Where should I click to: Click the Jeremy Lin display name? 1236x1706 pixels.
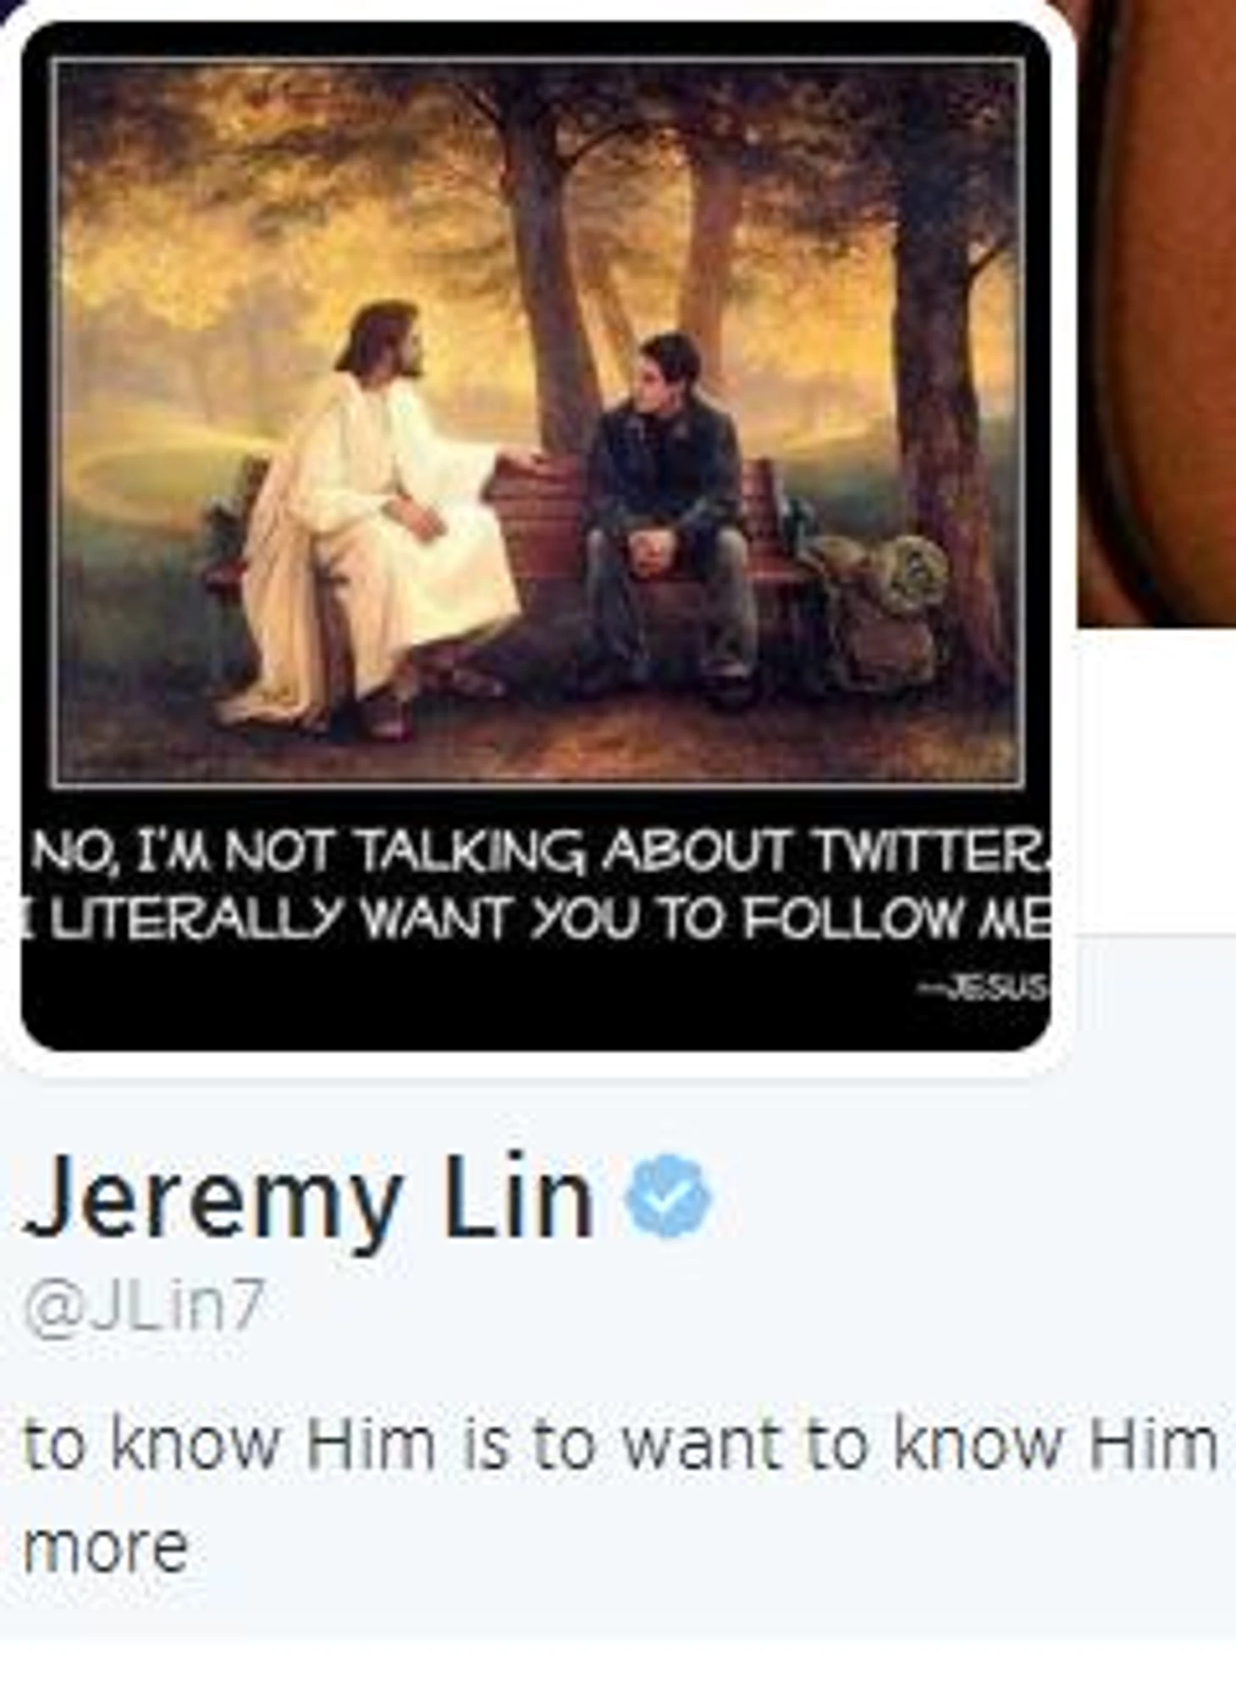(x=307, y=1199)
